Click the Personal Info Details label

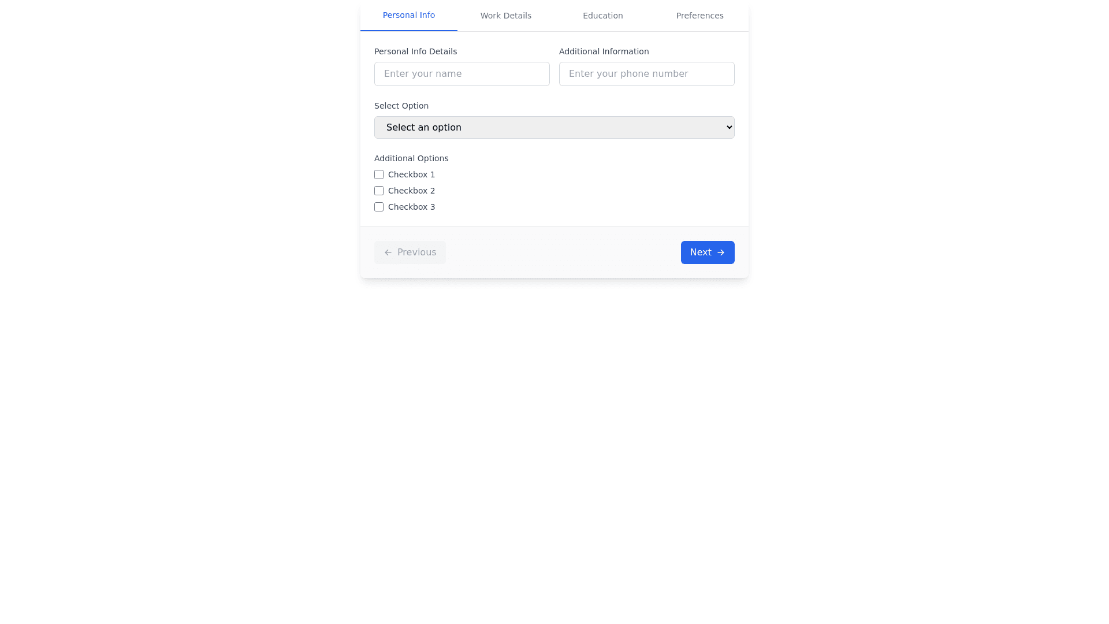[415, 51]
